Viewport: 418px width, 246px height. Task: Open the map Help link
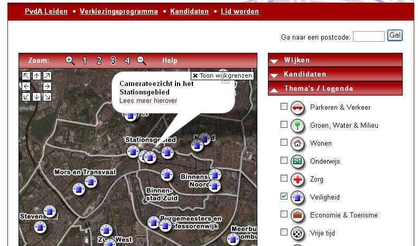coord(170,60)
